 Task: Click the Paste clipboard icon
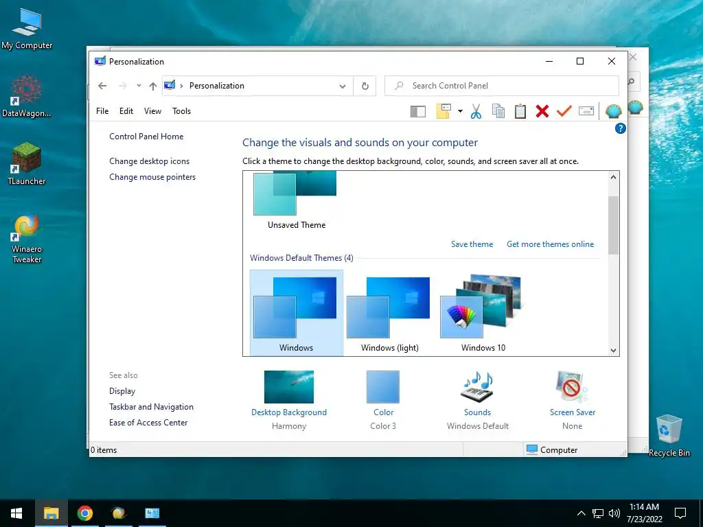520,111
